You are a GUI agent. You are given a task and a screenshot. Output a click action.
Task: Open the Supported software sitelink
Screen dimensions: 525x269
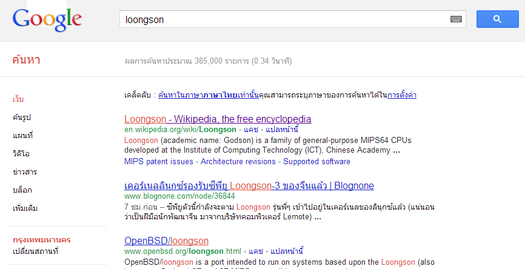point(316,161)
